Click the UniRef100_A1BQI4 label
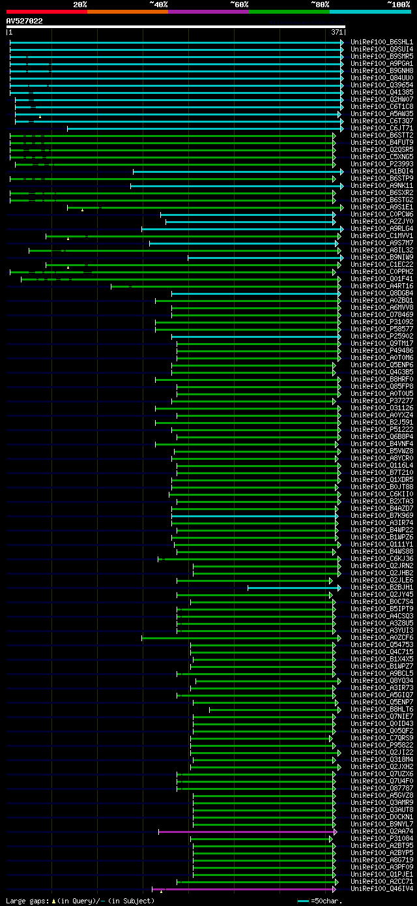The image size is (417, 906). [x=382, y=171]
